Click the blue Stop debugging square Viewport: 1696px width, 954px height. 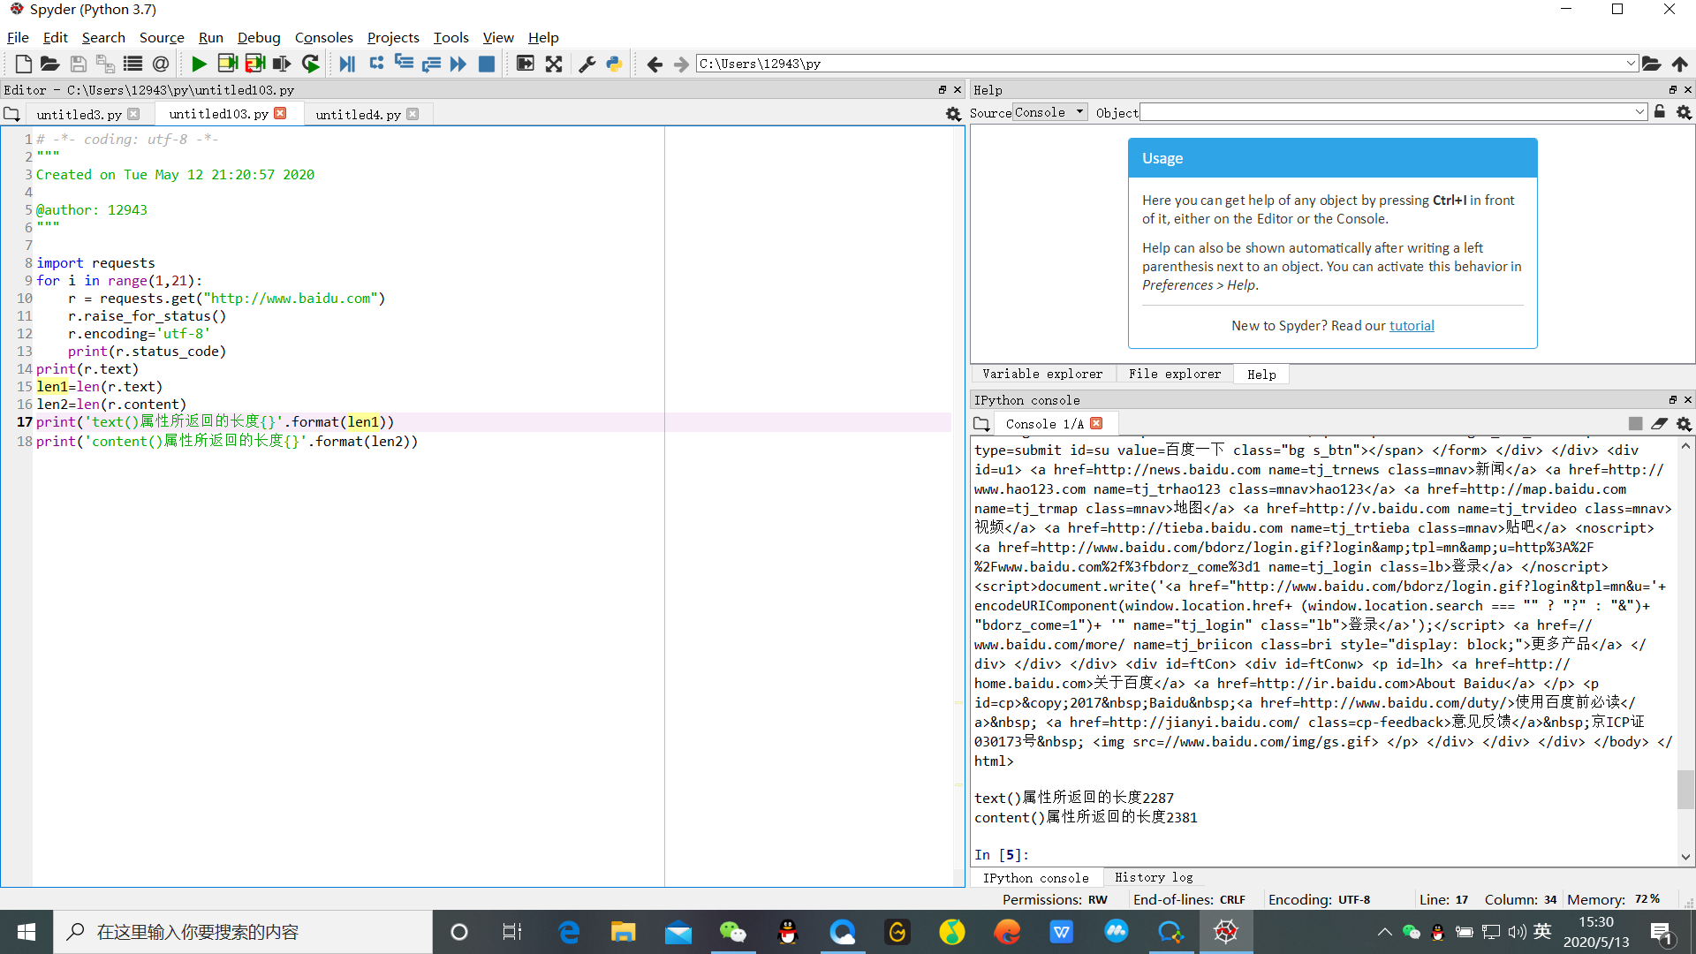point(486,64)
